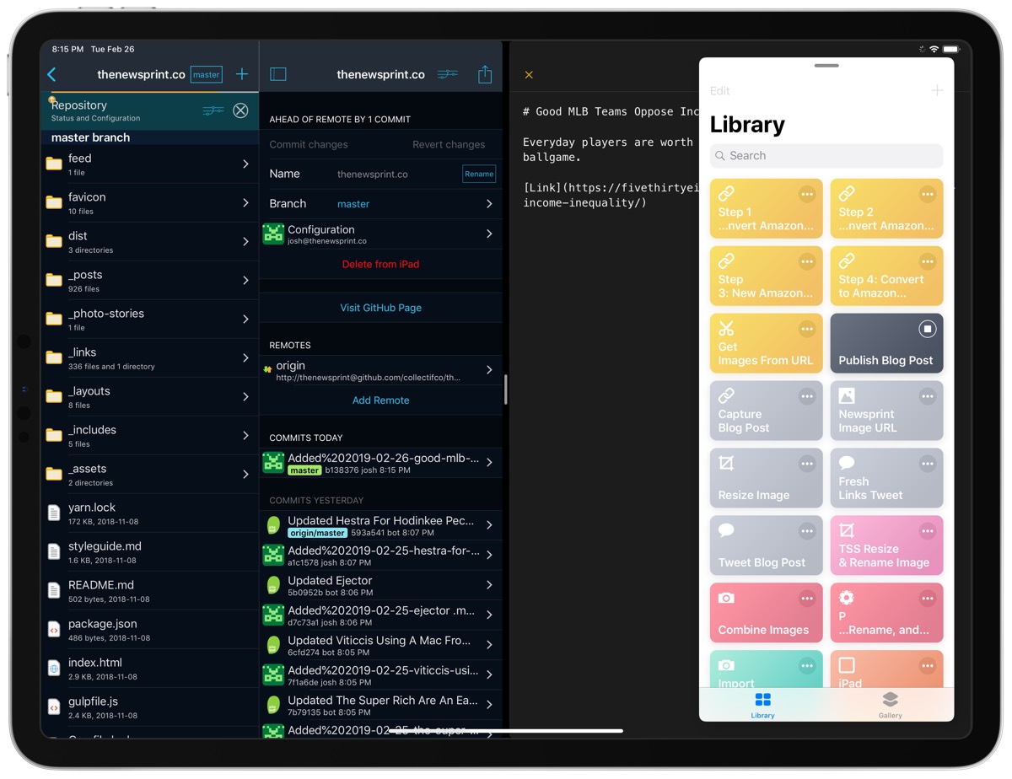
Task: Open more options on Get Images From URL
Action: pos(807,329)
